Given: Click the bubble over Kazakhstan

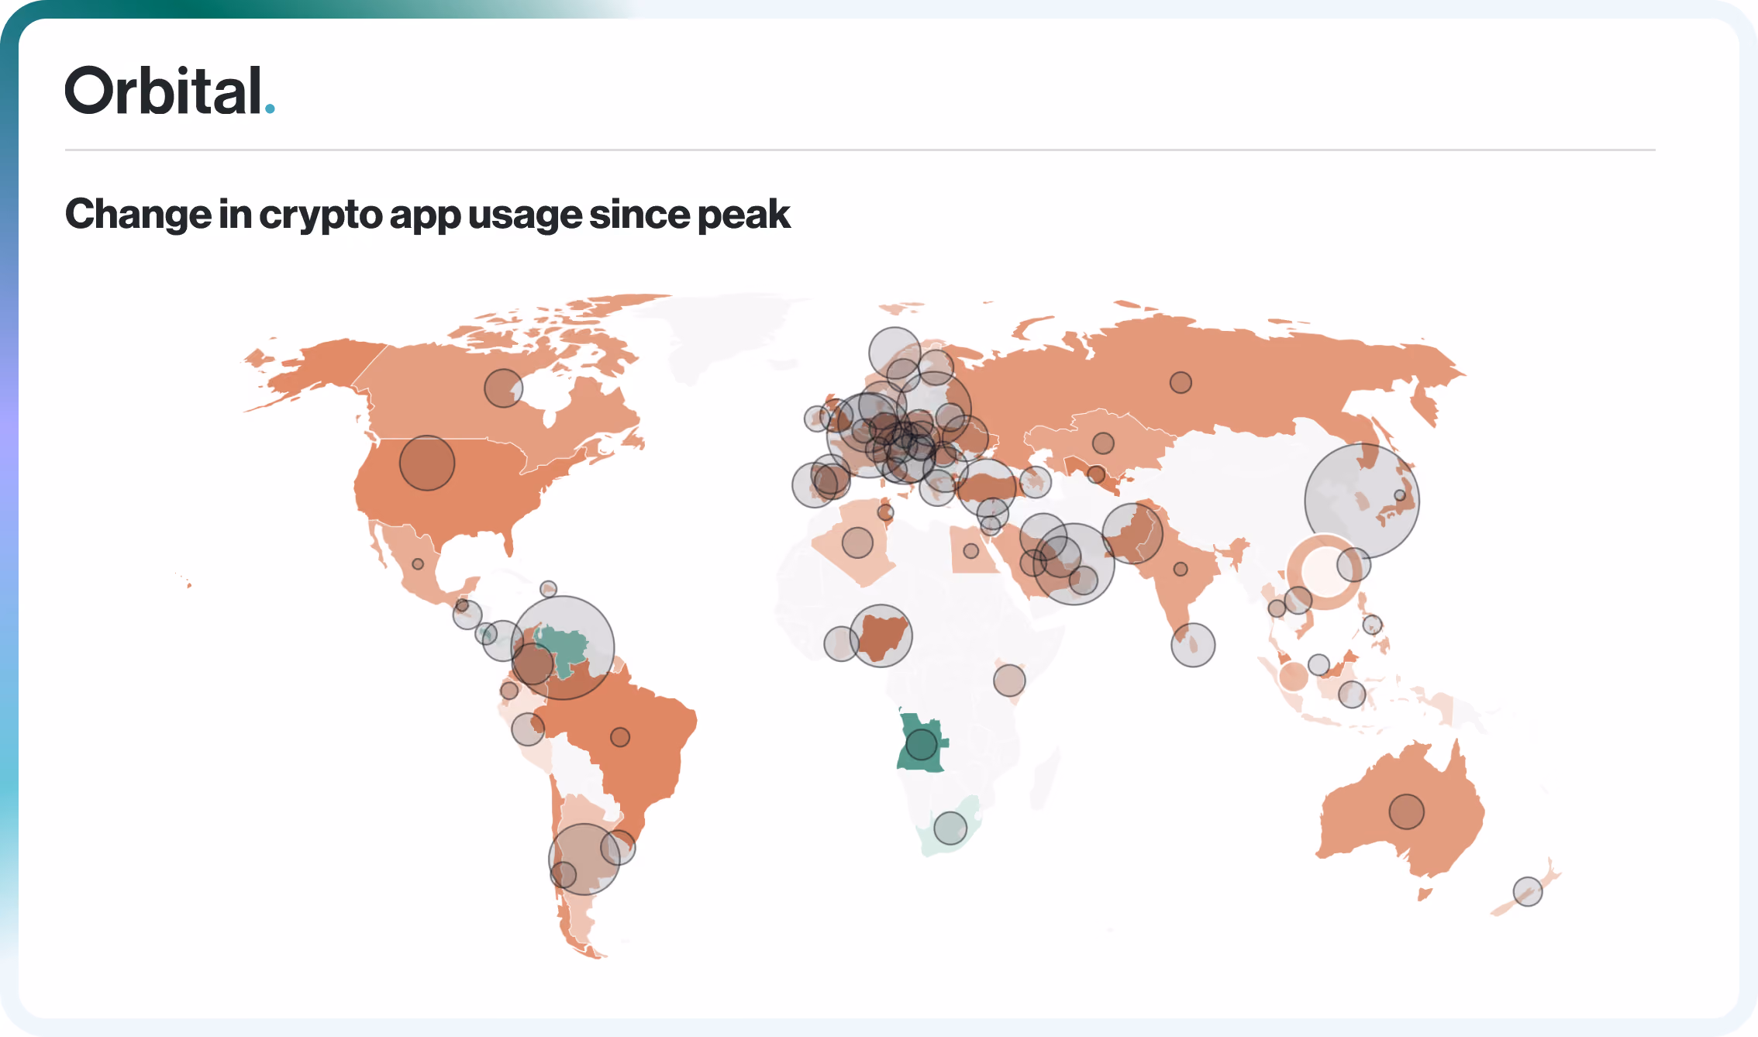Looking at the screenshot, I should pos(1103,443).
